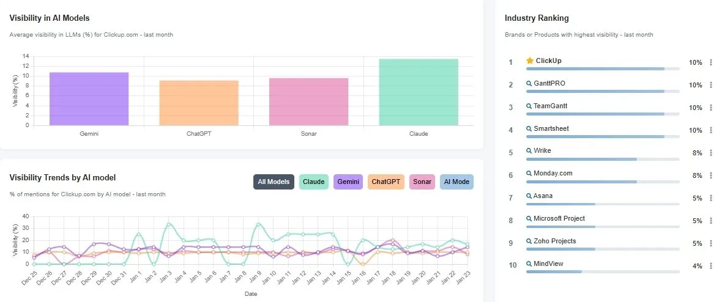Toggle the Gemini trend filter
The height and width of the screenshot is (302, 719).
point(348,182)
